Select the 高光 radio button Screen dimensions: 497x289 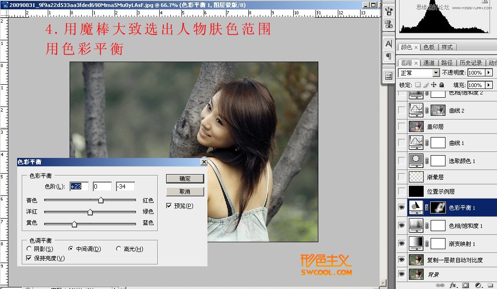[x=119, y=249]
